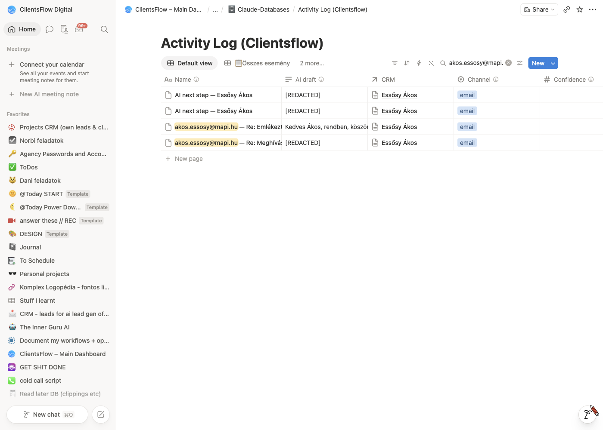This screenshot has width=603, height=430.
Task: Navigate to Claude-Databases breadcrumb
Action: 259,9
